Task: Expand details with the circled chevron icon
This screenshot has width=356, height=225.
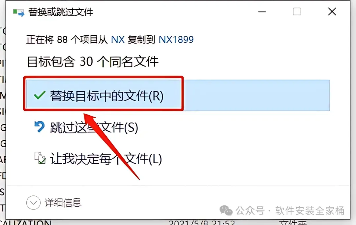Action: coord(33,203)
